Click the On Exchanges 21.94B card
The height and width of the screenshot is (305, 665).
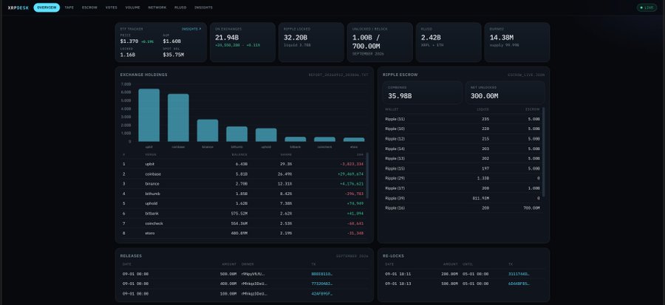tap(242, 42)
